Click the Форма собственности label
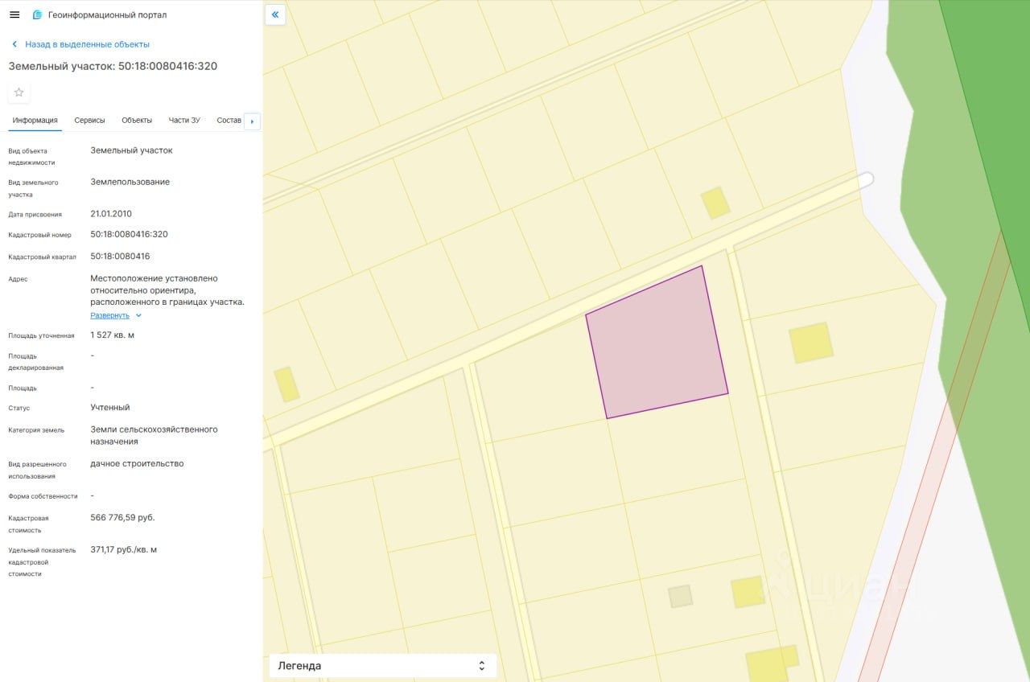1030x682 pixels. tap(43, 496)
